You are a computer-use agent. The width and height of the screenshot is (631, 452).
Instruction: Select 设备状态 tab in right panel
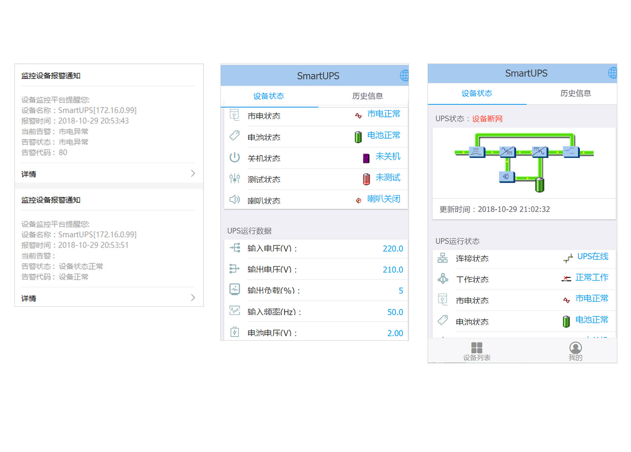(x=477, y=93)
